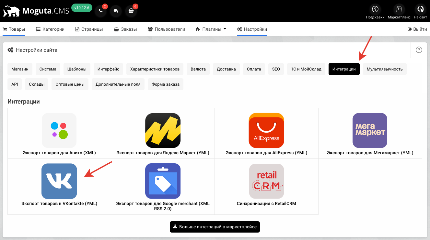Image resolution: width=430 pixels, height=240 pixels.
Task: Click 'Экспорт товаров для Авито (XML)' text
Action: pyautogui.click(x=59, y=153)
